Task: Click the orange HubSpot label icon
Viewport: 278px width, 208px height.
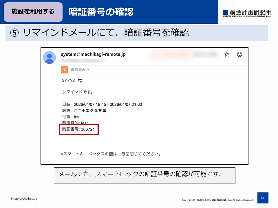Action: (x=65, y=69)
